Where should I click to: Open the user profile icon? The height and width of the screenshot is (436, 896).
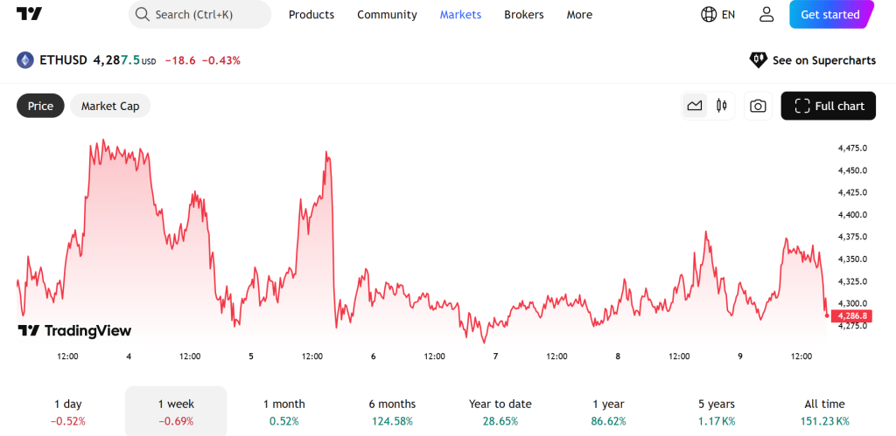pos(766,15)
